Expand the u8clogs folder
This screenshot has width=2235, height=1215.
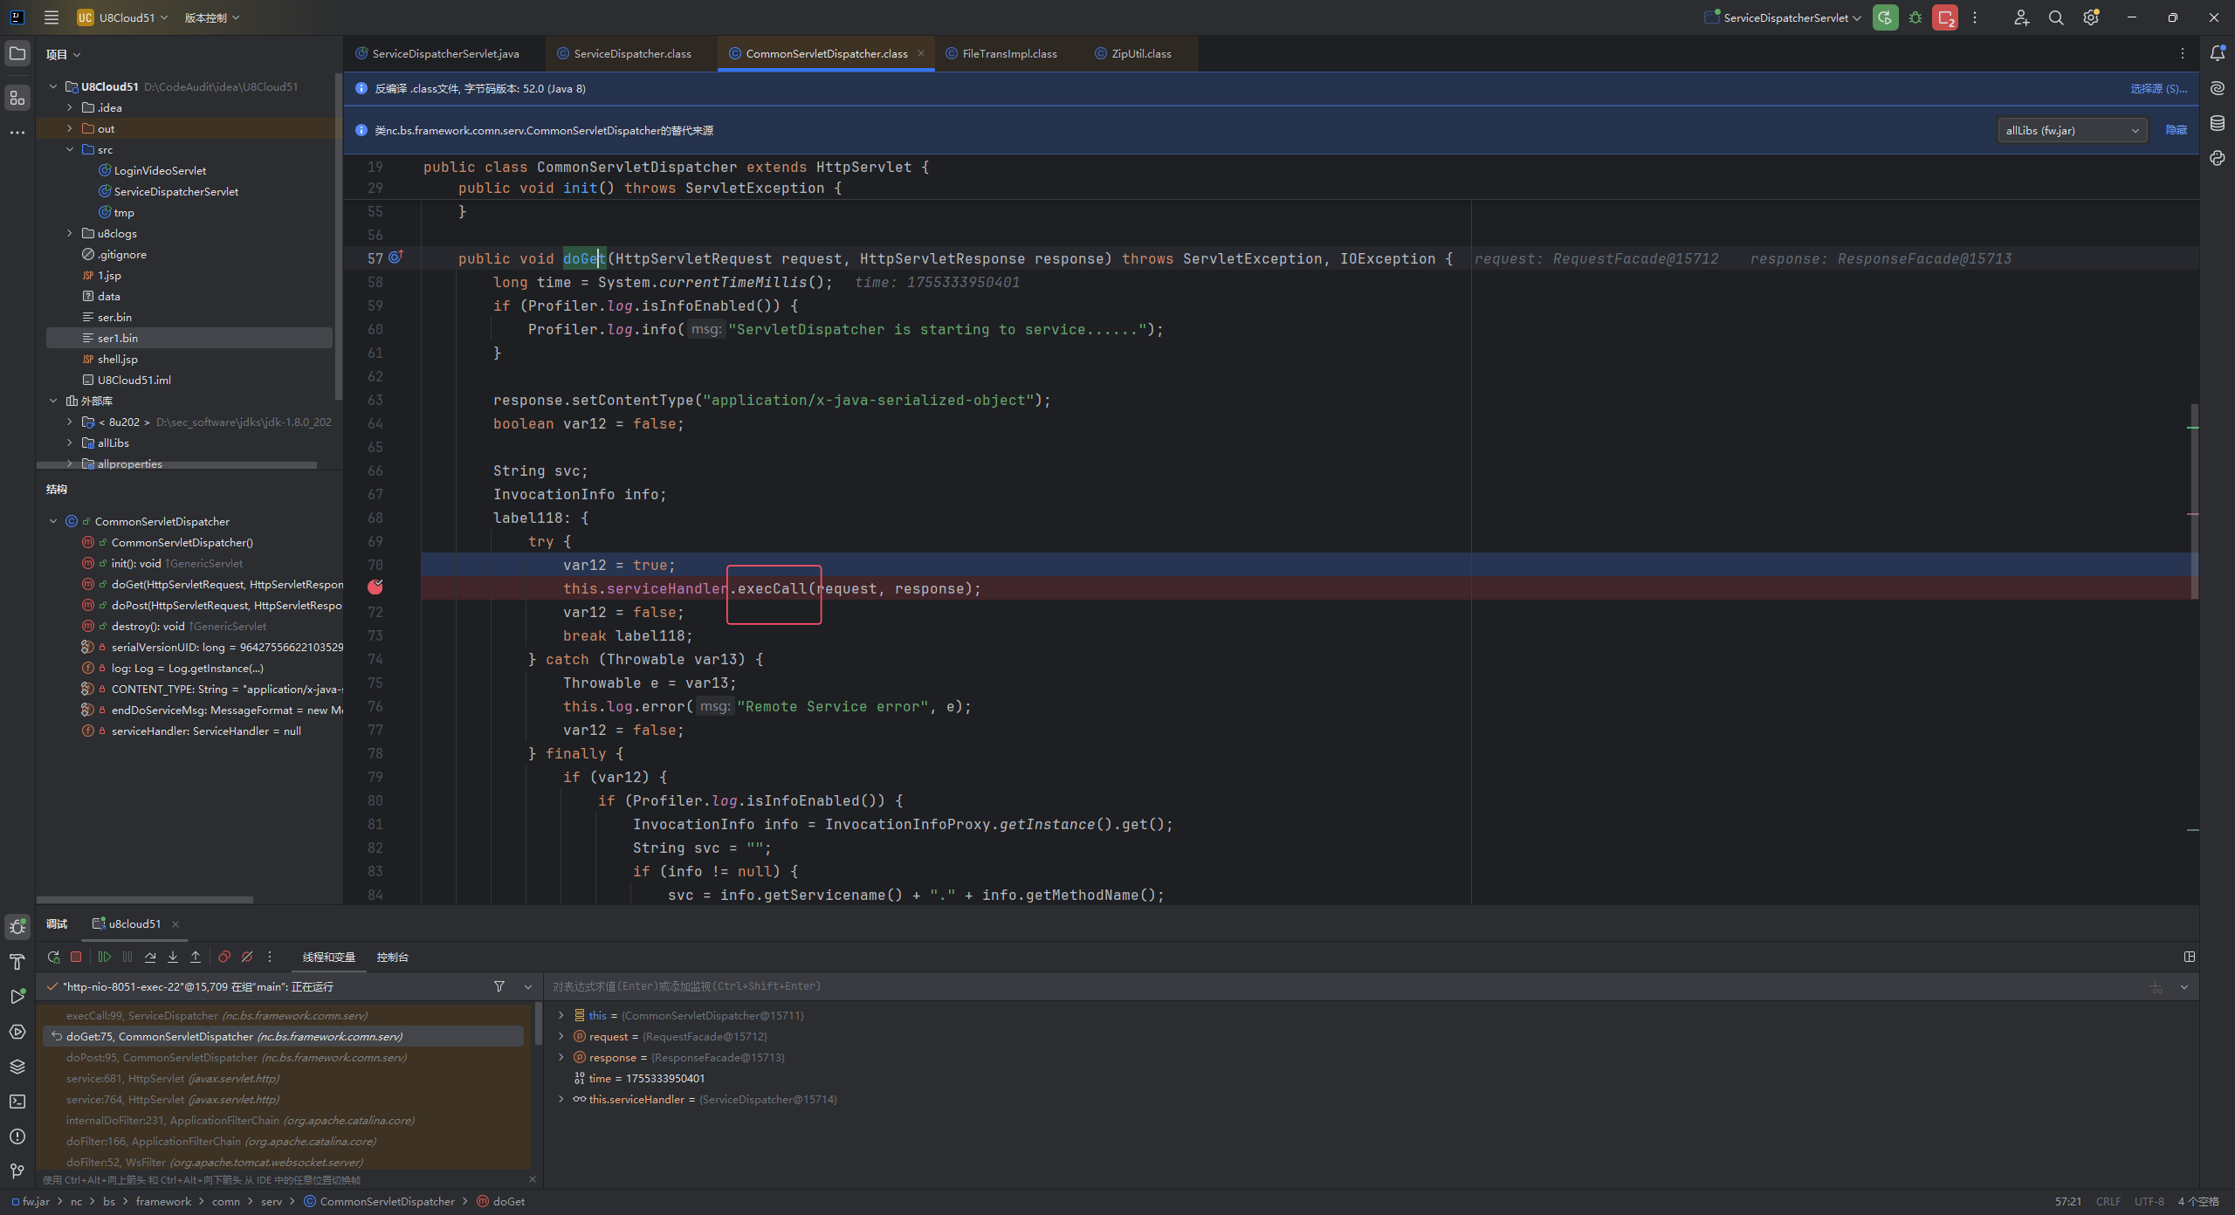pyautogui.click(x=70, y=233)
